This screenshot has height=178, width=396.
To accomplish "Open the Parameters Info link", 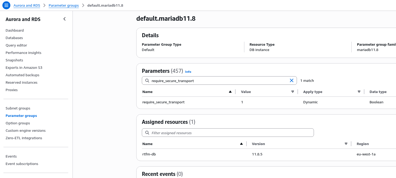I will (188, 72).
